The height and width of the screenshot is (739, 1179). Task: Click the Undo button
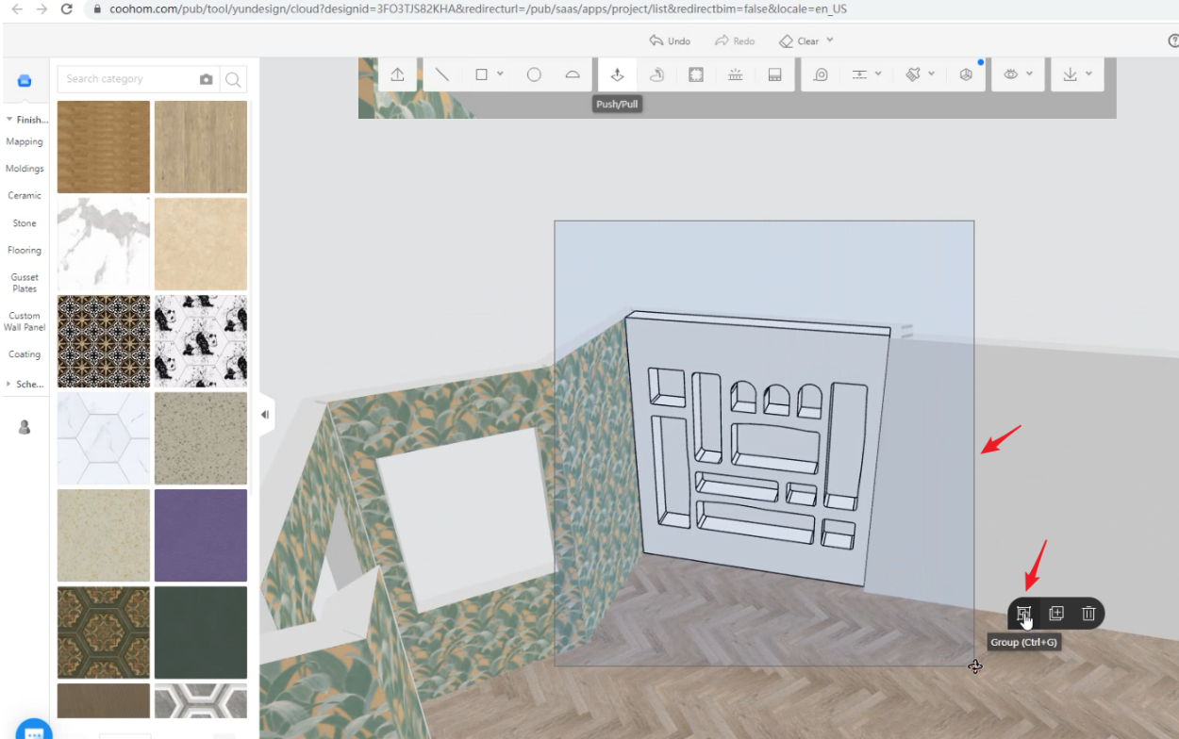[670, 41]
